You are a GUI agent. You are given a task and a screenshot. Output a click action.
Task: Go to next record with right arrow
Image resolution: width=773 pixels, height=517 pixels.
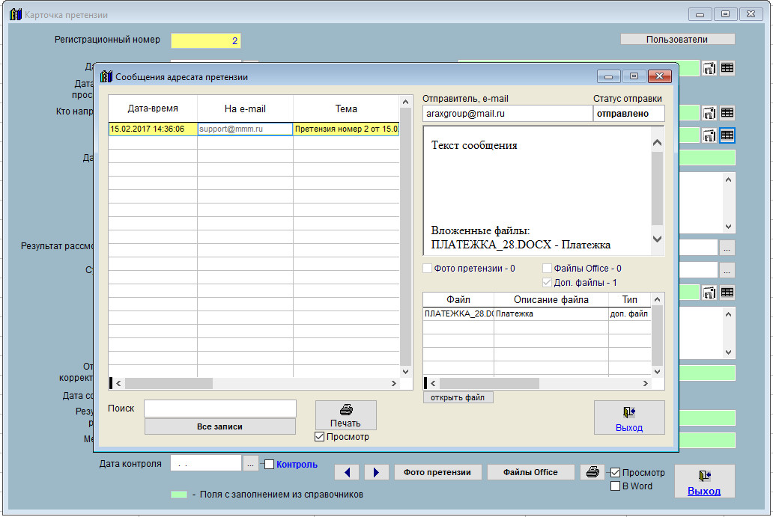click(376, 472)
